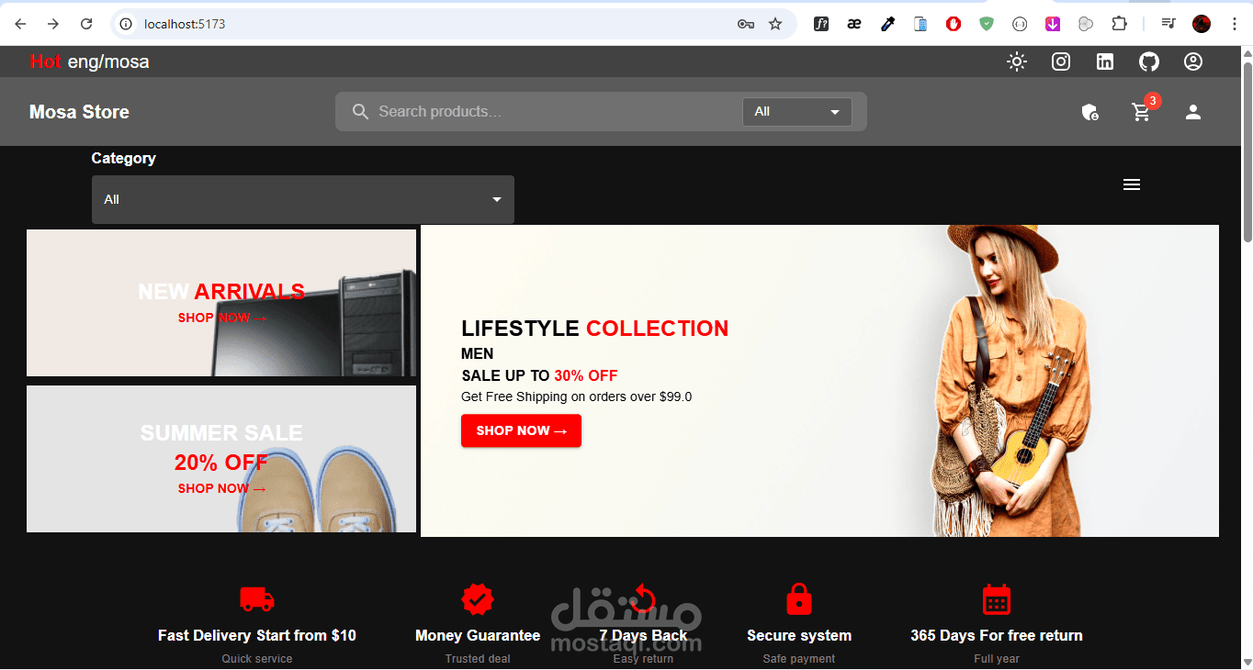Click the Fast Delivery truck icon
Viewport: 1253px width, 670px height.
257,600
